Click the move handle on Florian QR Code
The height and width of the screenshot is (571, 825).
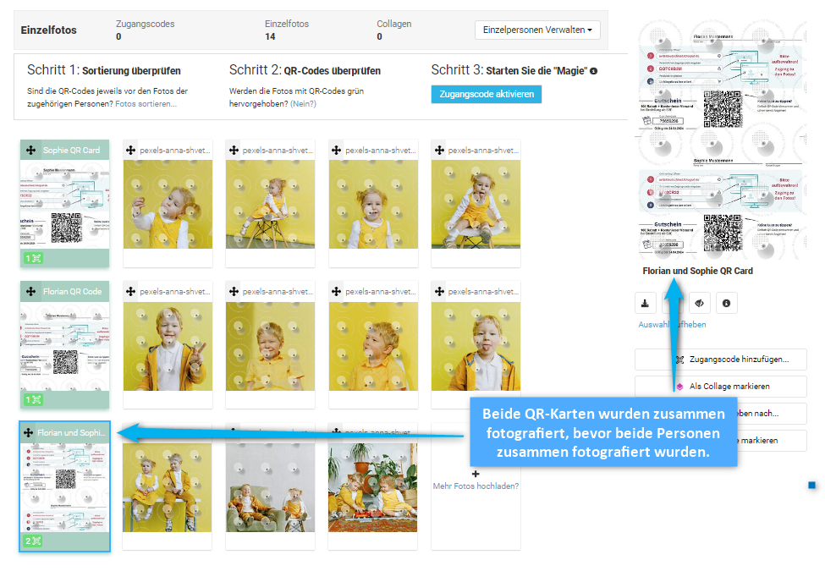click(31, 291)
